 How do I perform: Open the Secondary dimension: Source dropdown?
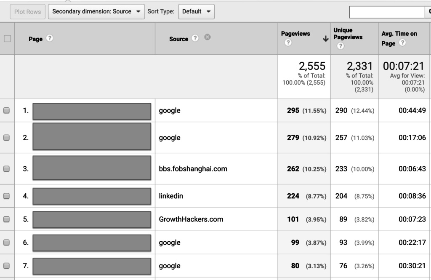96,11
